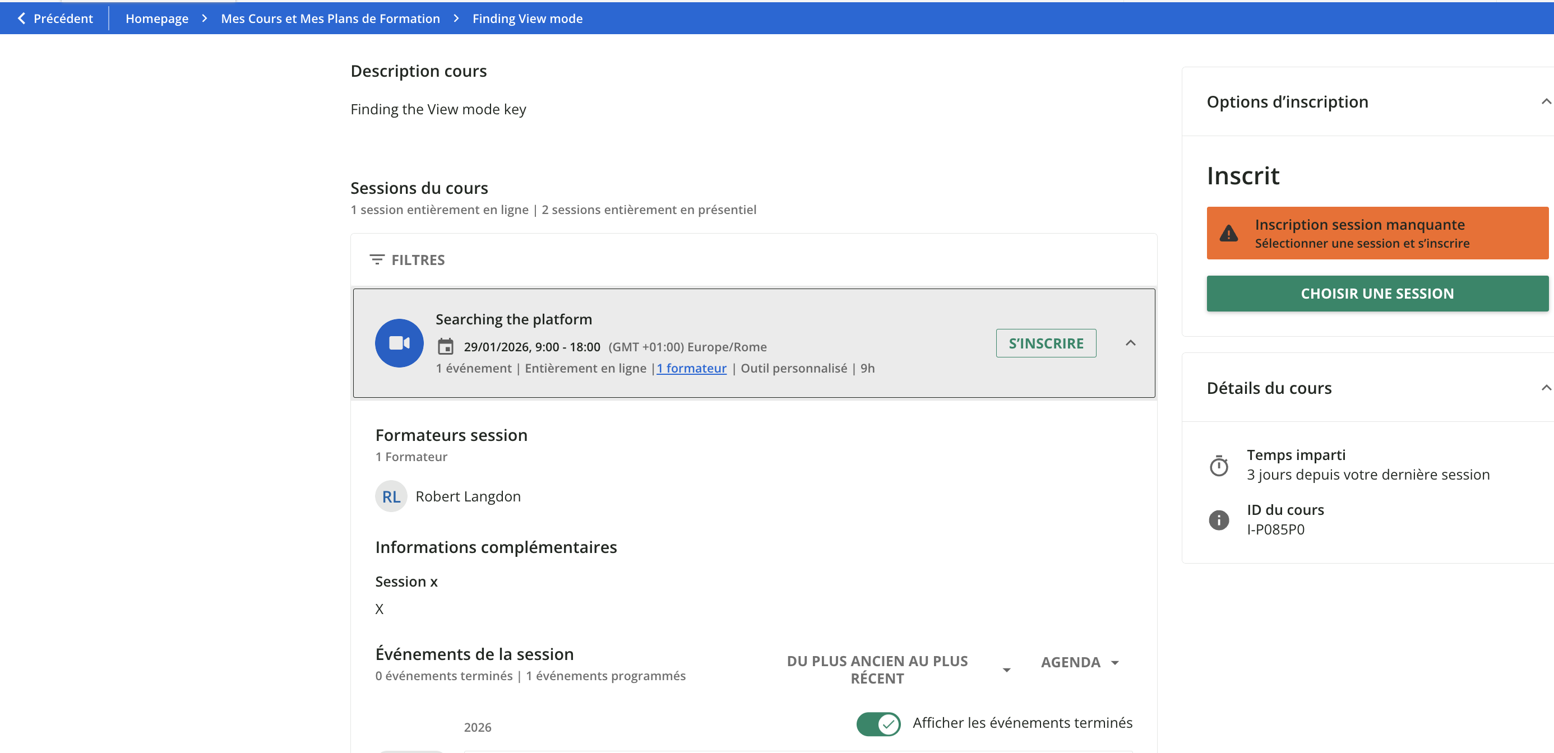Click the Temps imparti stopwatch icon
The width and height of the screenshot is (1554, 753).
(1219, 466)
